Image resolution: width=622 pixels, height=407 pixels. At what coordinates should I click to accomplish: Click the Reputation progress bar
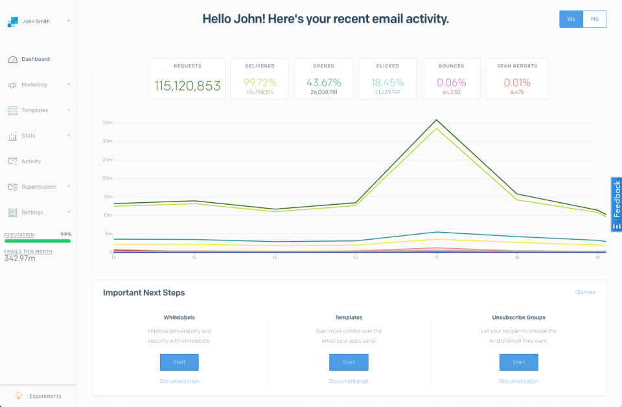point(37,241)
